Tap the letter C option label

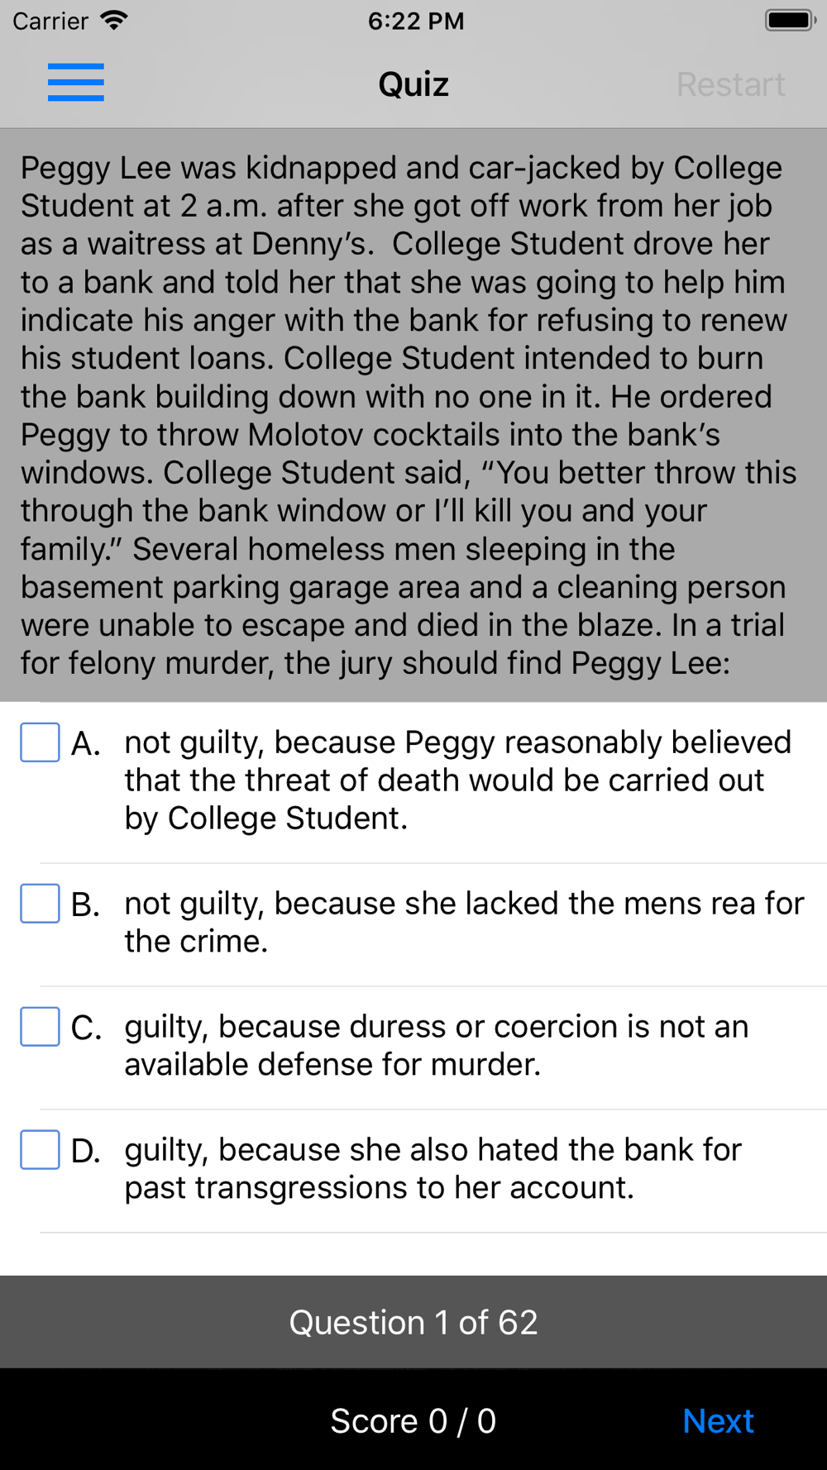click(86, 1028)
